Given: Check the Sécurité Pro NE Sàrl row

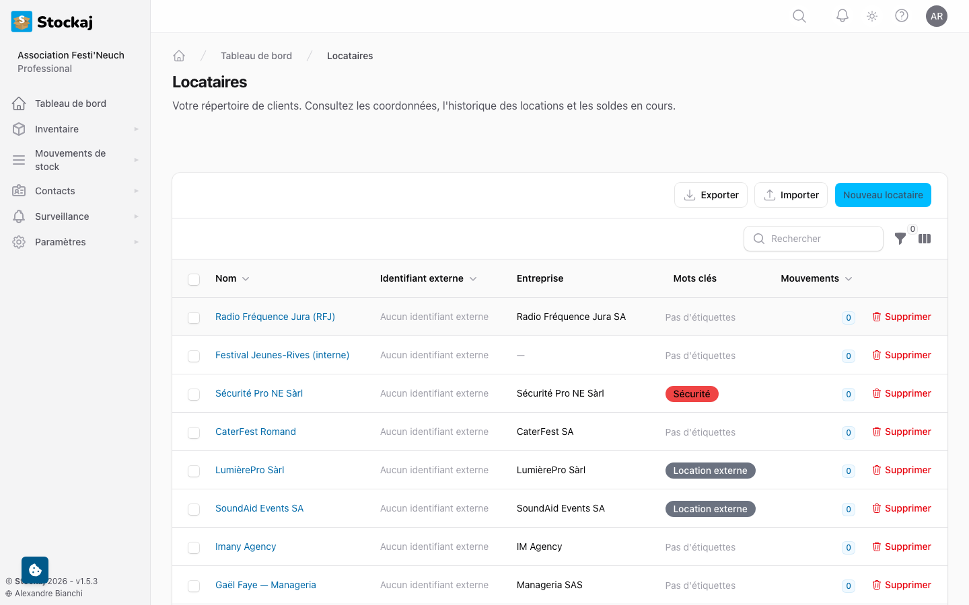Looking at the screenshot, I should (194, 394).
